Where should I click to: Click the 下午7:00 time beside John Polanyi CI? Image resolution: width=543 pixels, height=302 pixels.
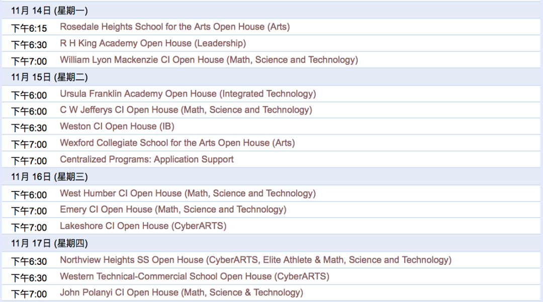point(29,294)
